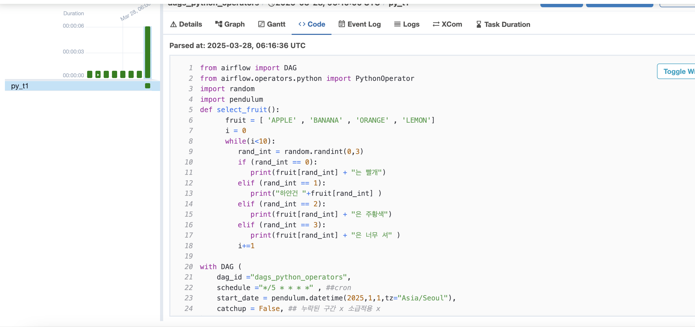Open the Event Log tab
The width and height of the screenshot is (695, 327).
click(x=359, y=24)
